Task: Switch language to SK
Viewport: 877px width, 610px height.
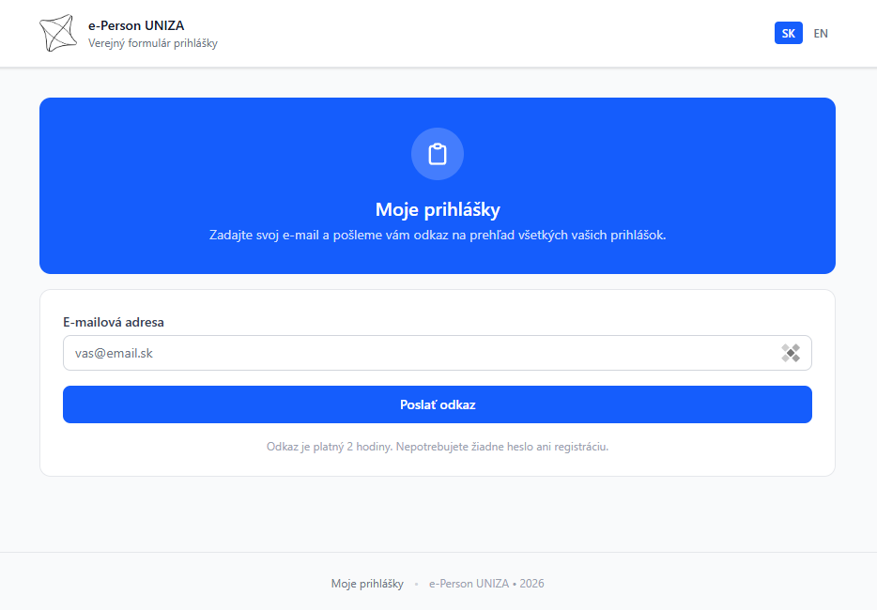Action: click(x=788, y=33)
